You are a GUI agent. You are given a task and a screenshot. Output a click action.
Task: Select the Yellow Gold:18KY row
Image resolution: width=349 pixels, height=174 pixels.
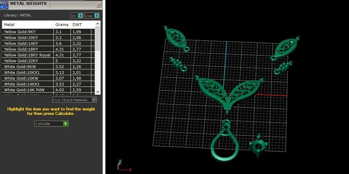(x=48, y=49)
